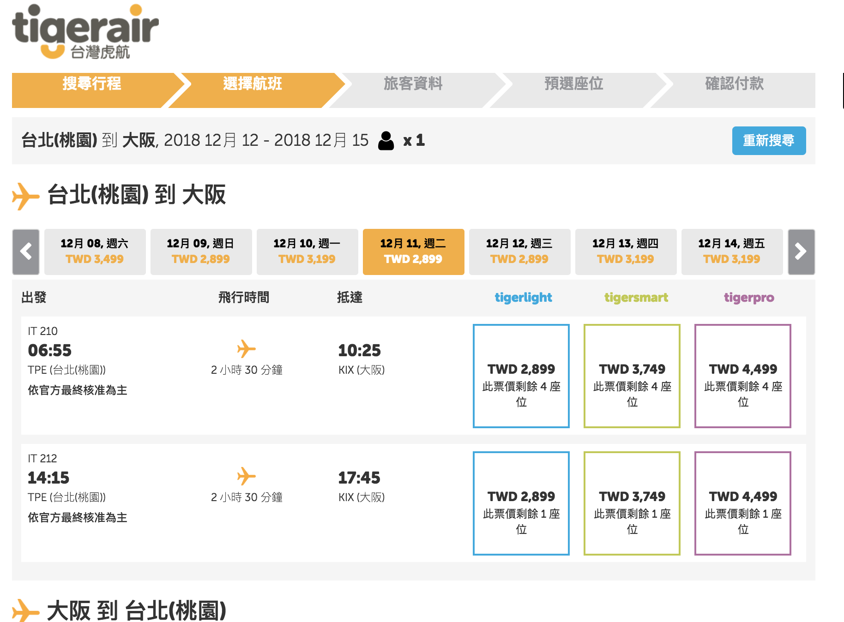This screenshot has width=844, height=622.
Task: Click the search summary route and dates text
Action: click(195, 140)
